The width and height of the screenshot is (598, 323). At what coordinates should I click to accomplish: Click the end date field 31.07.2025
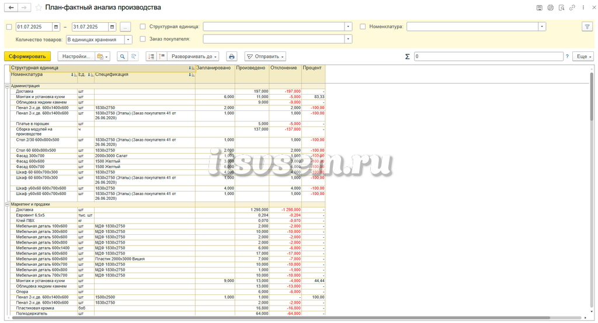pyautogui.click(x=90, y=27)
